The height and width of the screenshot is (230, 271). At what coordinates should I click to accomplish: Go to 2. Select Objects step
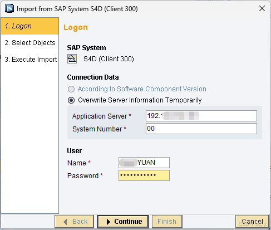[x=30, y=43]
